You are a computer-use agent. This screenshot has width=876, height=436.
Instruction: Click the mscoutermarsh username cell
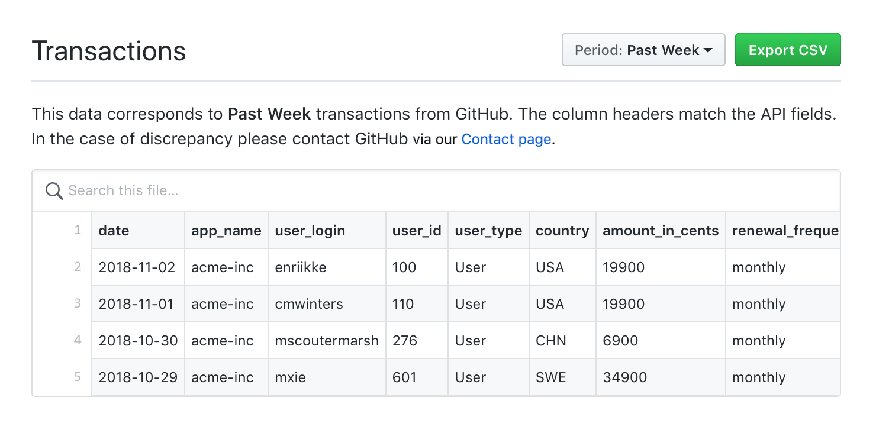pyautogui.click(x=326, y=340)
